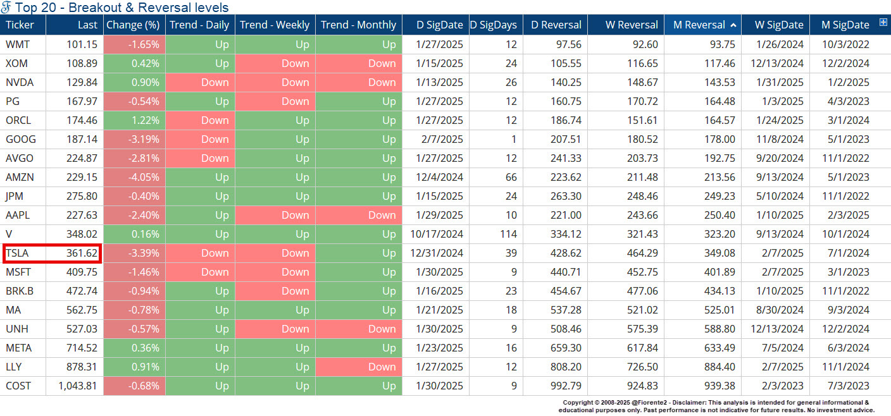Click the 2/7/2025 D SigDate cell for GOOG
Viewport: 891px width, 416px height.
coord(435,139)
